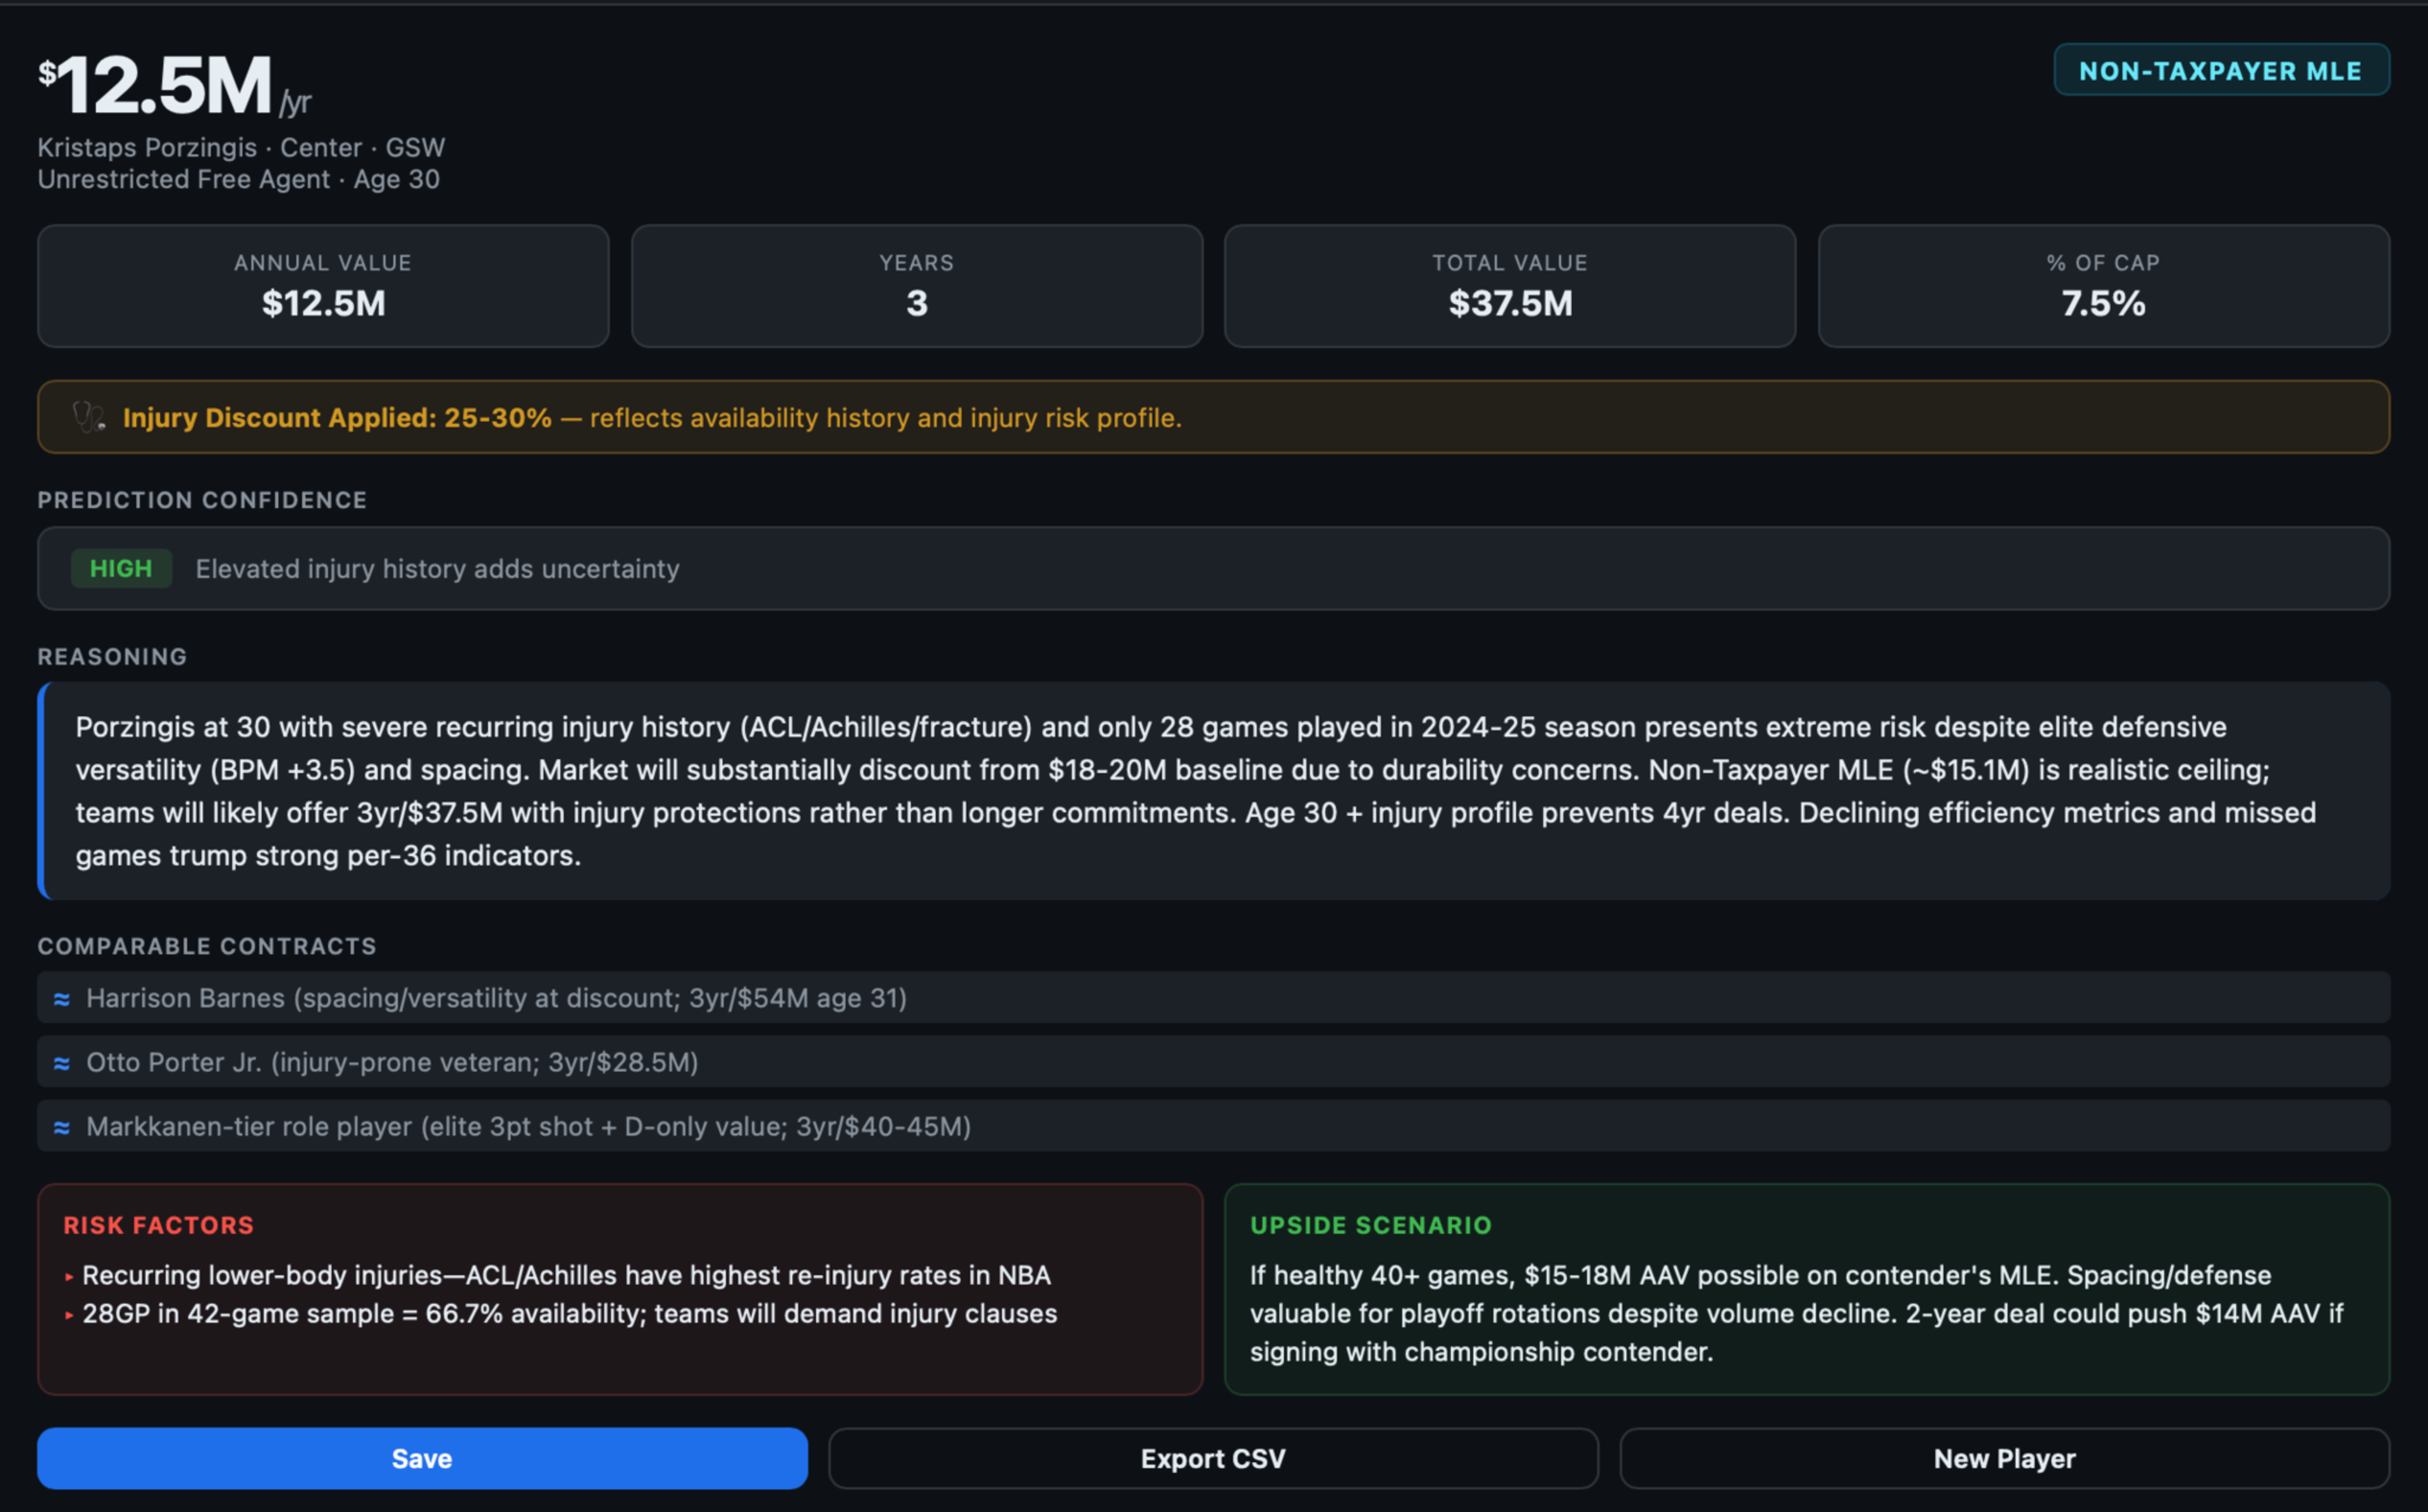Export results with Export CSV button
The image size is (2428, 1512).
point(1212,1458)
